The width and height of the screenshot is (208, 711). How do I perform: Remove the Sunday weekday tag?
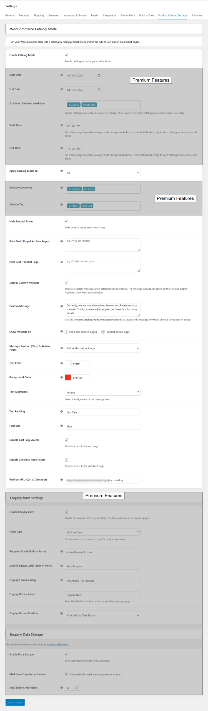(x=69, y=105)
